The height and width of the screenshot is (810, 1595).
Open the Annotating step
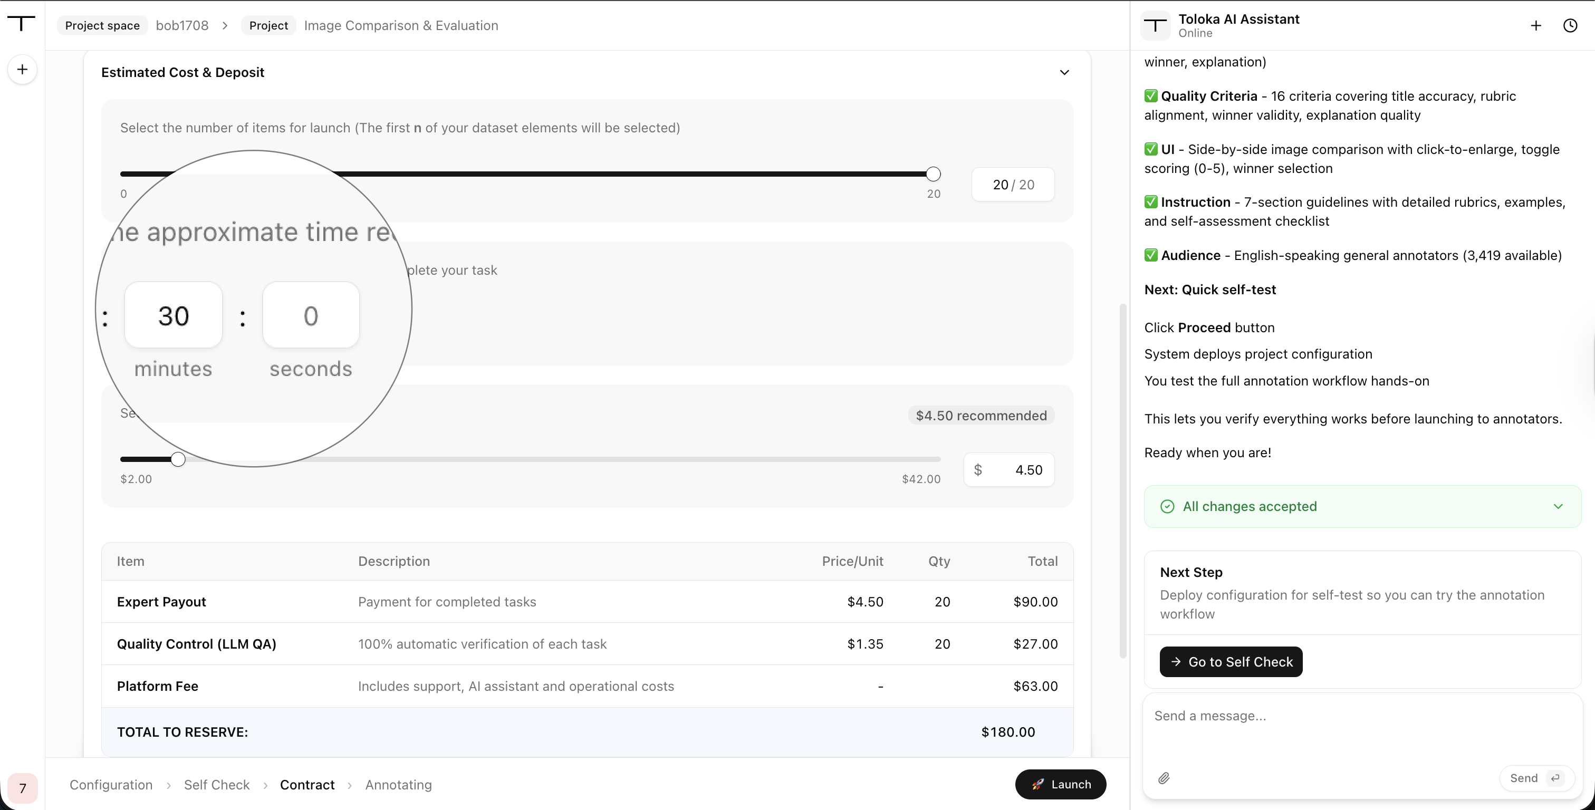pyautogui.click(x=399, y=785)
